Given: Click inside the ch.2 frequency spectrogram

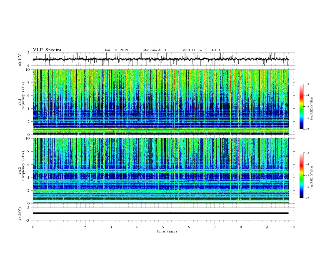Looking at the screenshot, I should 161,171.
